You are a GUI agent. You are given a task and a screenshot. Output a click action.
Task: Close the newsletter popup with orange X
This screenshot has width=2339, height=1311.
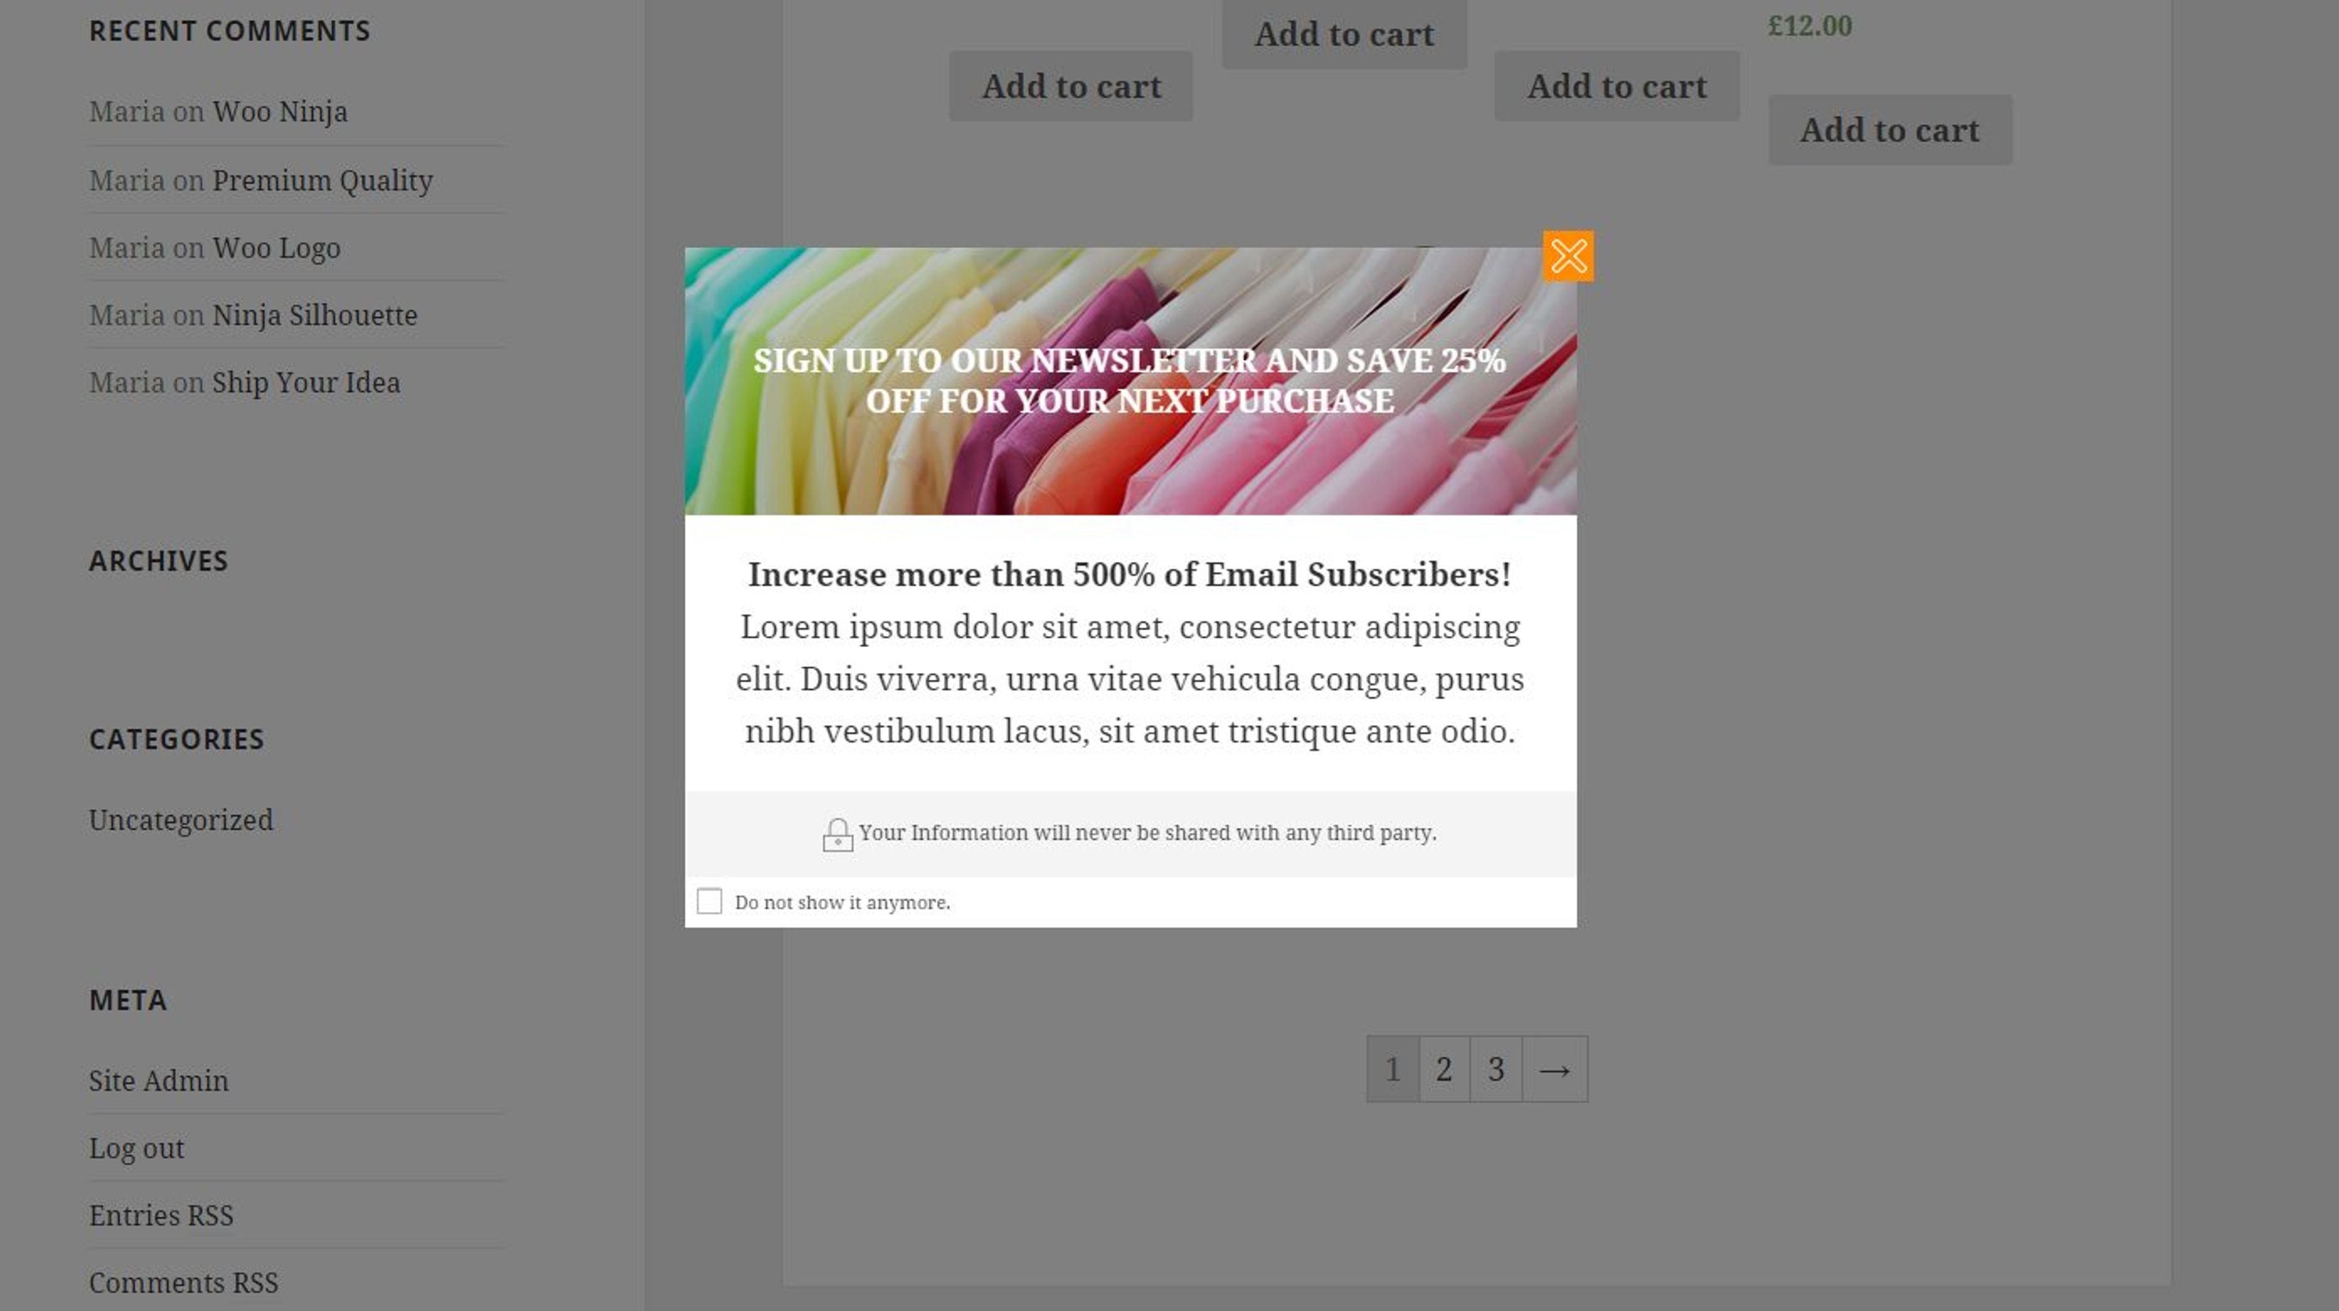click(1568, 256)
